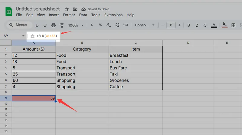Toggle Strikethrough formatting
The image size is (242, 135).
pos(205,25)
